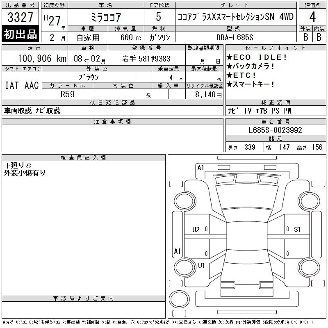The image size is (328, 328).
Task: Click the seating capacity 4 人
Action: pos(176,78)
